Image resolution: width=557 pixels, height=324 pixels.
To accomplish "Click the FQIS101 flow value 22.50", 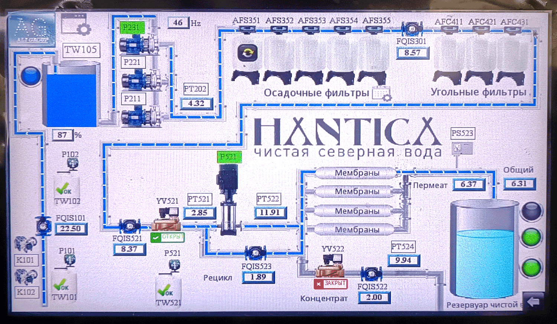I will (71, 229).
